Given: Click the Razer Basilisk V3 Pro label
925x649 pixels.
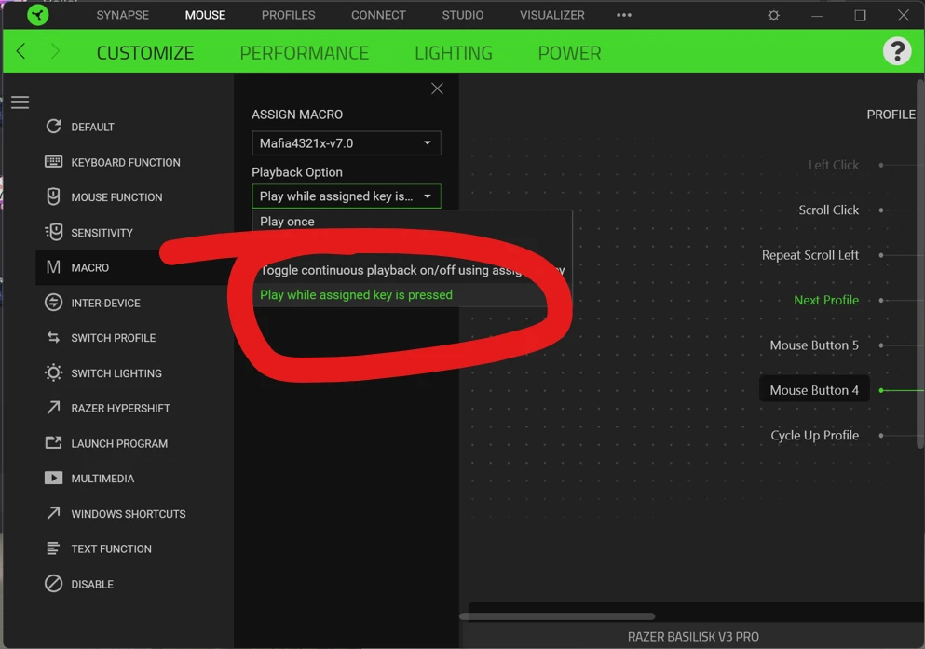Looking at the screenshot, I should click(693, 637).
